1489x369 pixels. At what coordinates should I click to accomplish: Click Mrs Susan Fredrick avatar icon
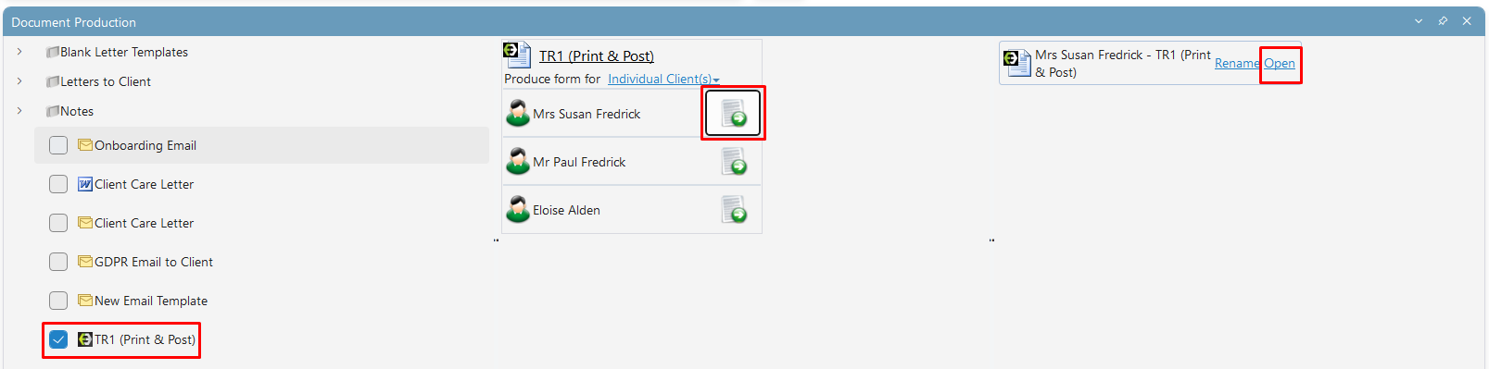pyautogui.click(x=518, y=114)
